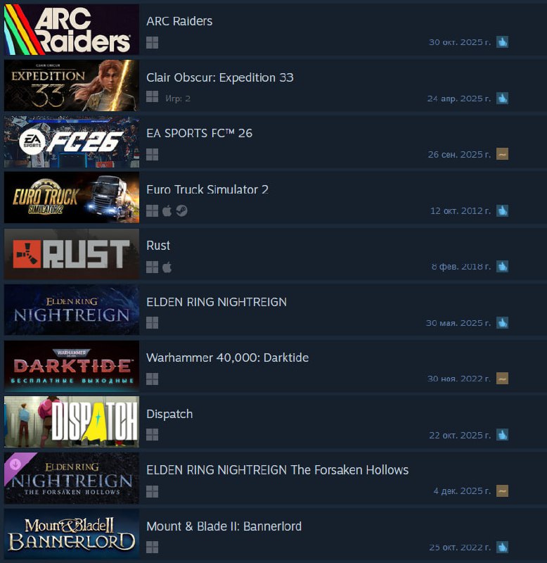
Task: Open the ARC Raiders title link
Action: pos(179,21)
